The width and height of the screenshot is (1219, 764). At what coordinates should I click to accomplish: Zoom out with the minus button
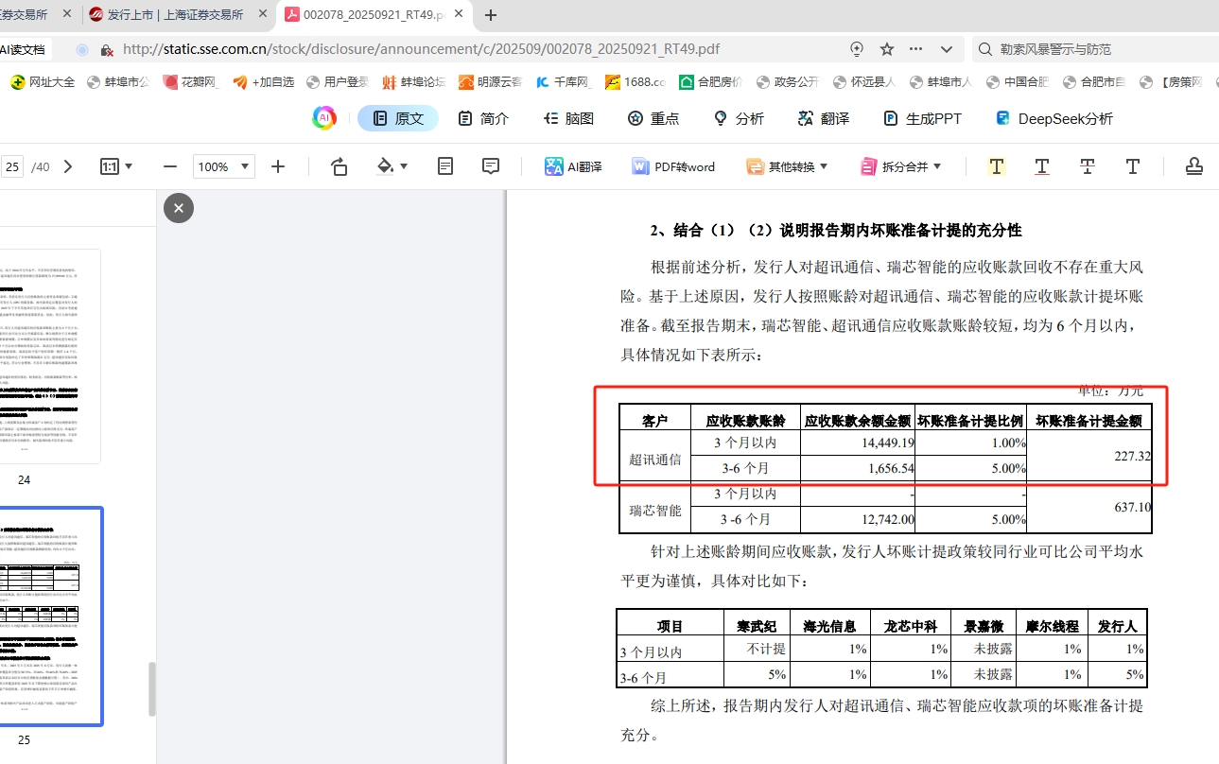[x=170, y=166]
